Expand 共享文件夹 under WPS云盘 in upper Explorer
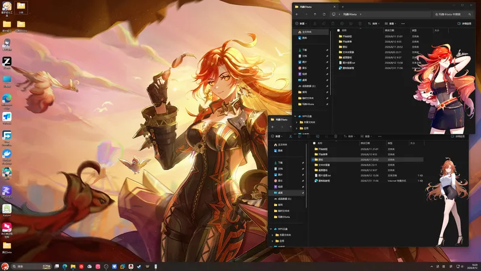 (296, 122)
